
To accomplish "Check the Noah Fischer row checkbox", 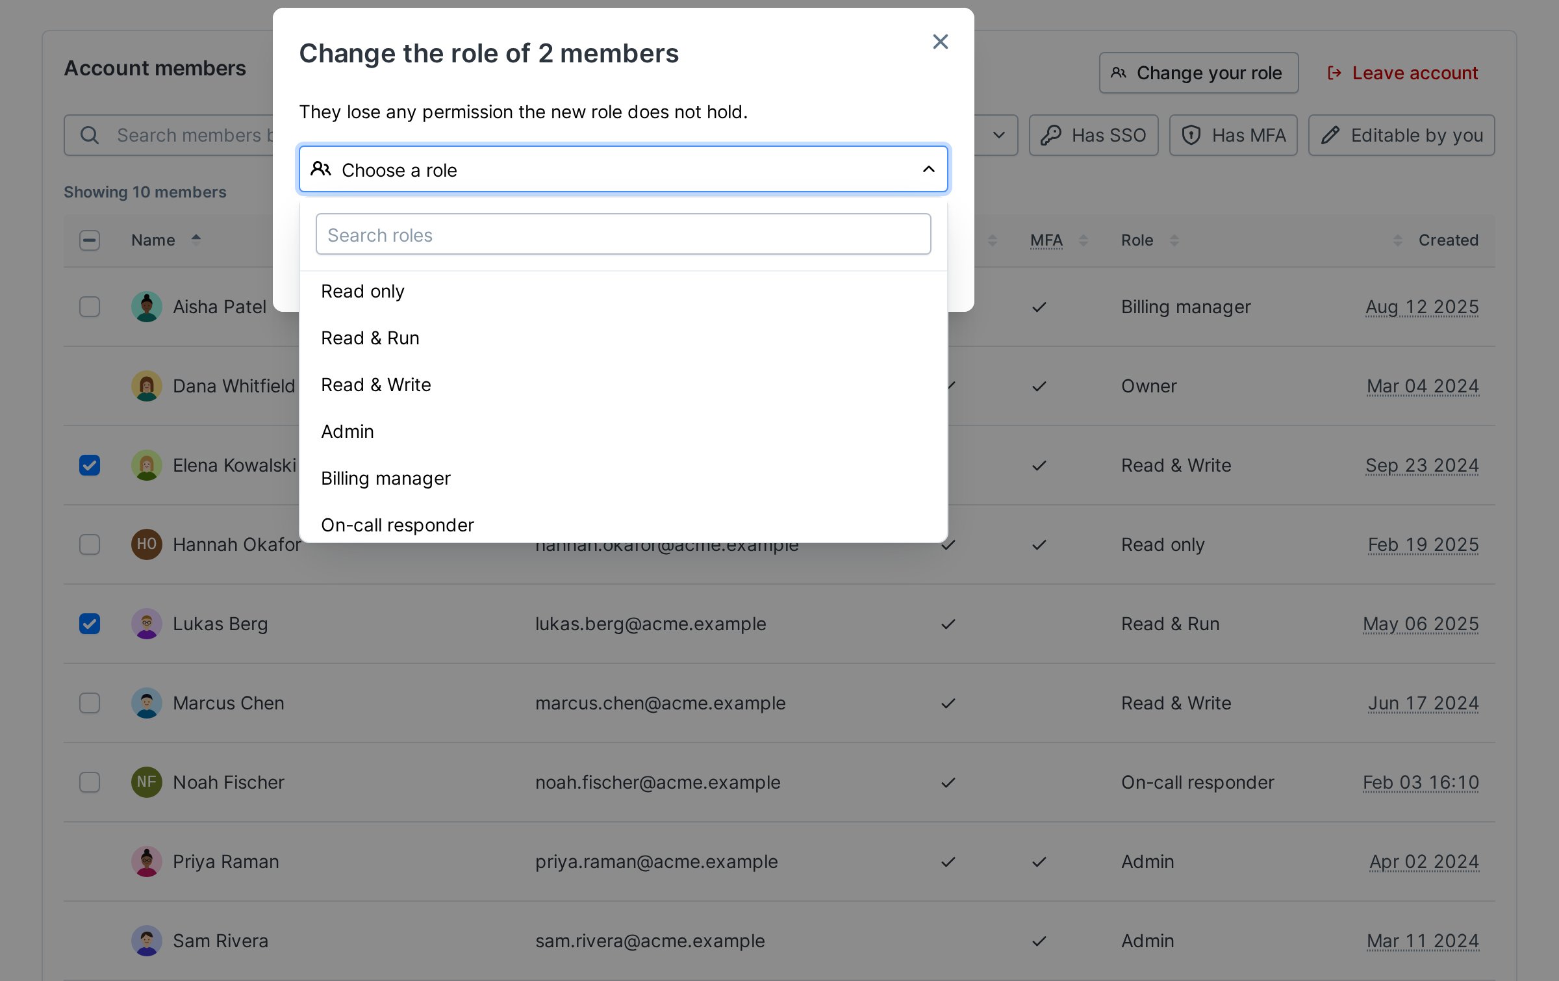I will [x=90, y=782].
